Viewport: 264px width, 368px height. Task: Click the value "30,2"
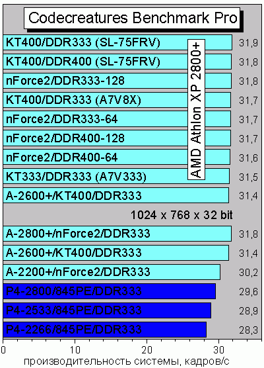[248, 273]
